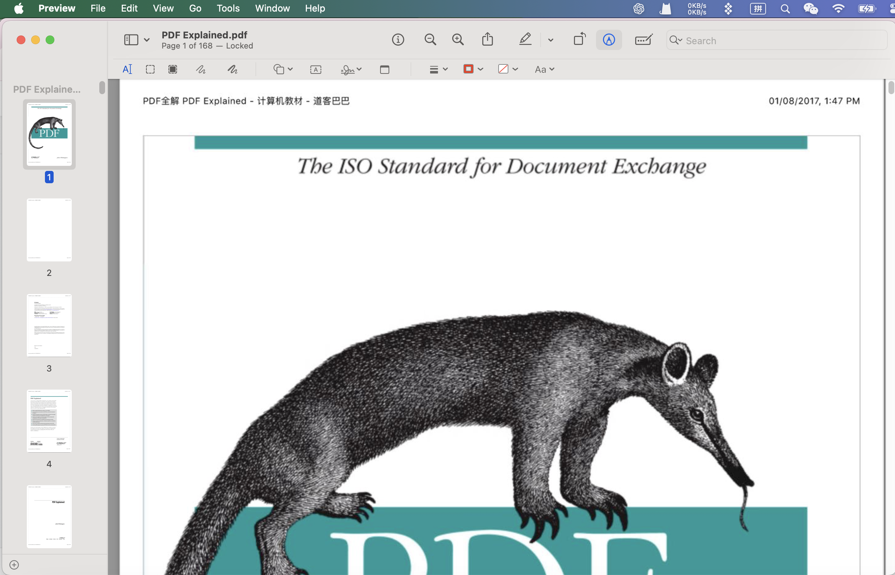The width and height of the screenshot is (895, 575).
Task: Select the fifth page thumbnail
Action: click(x=49, y=516)
